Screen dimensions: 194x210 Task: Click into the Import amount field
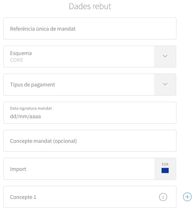79,169
